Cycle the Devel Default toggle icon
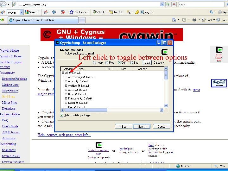This screenshot has width=228, height=171. point(77,103)
